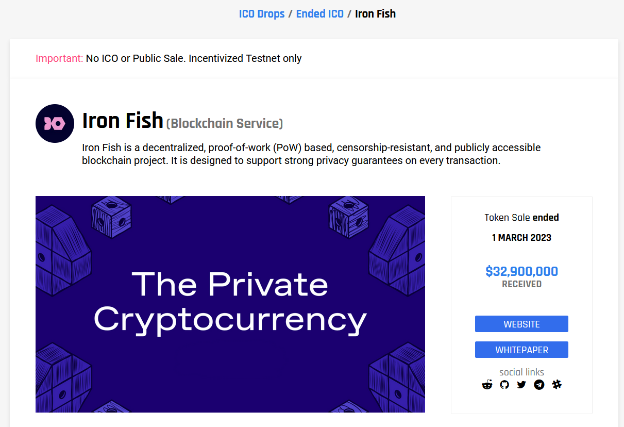Open the GitHub repository icon
The height and width of the screenshot is (427, 624).
tap(504, 385)
